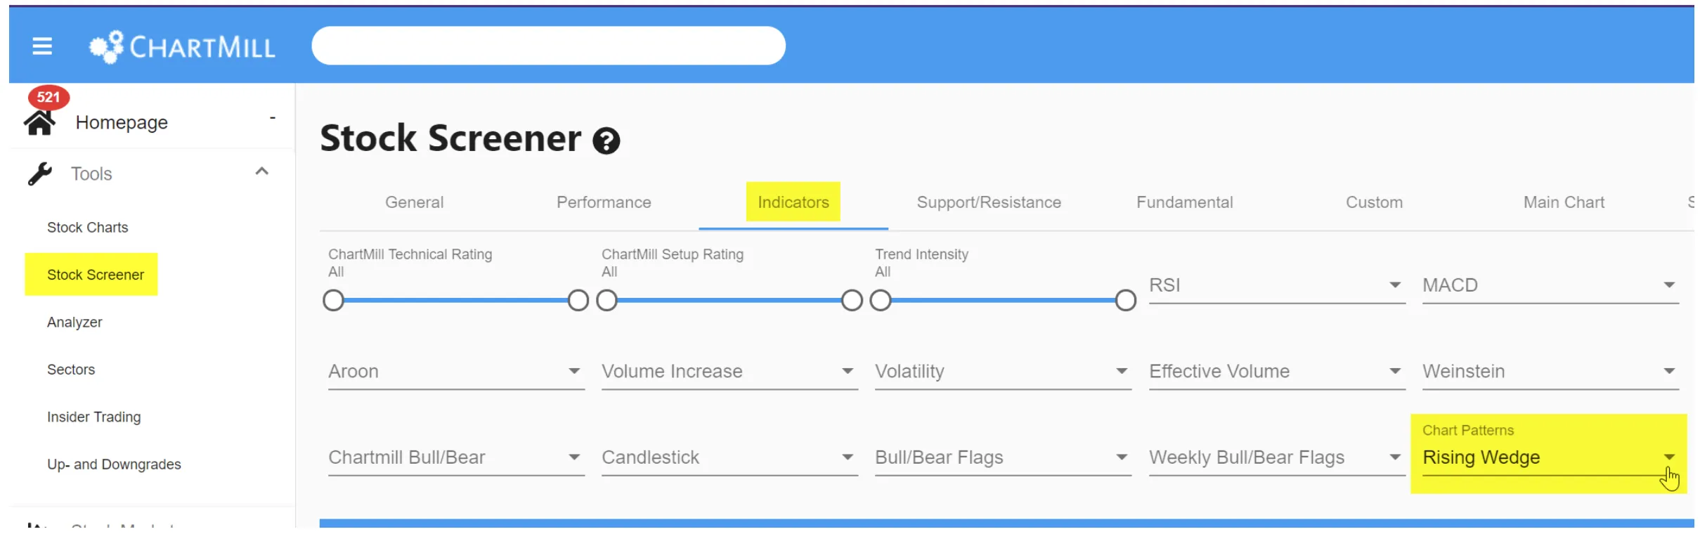Screen dimensions: 1700x534
Task: Switch to the Fundamental tab
Action: pos(1184,202)
